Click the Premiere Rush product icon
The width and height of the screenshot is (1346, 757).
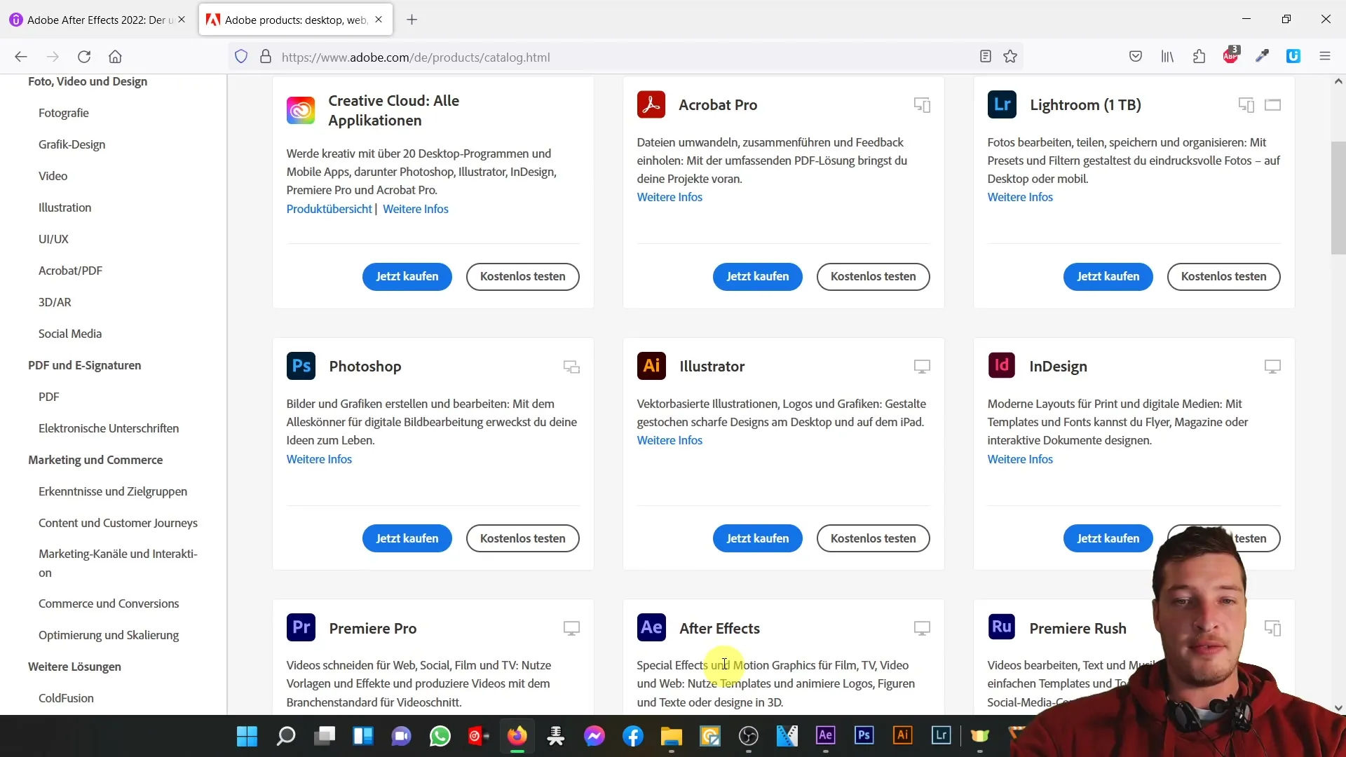click(1001, 627)
